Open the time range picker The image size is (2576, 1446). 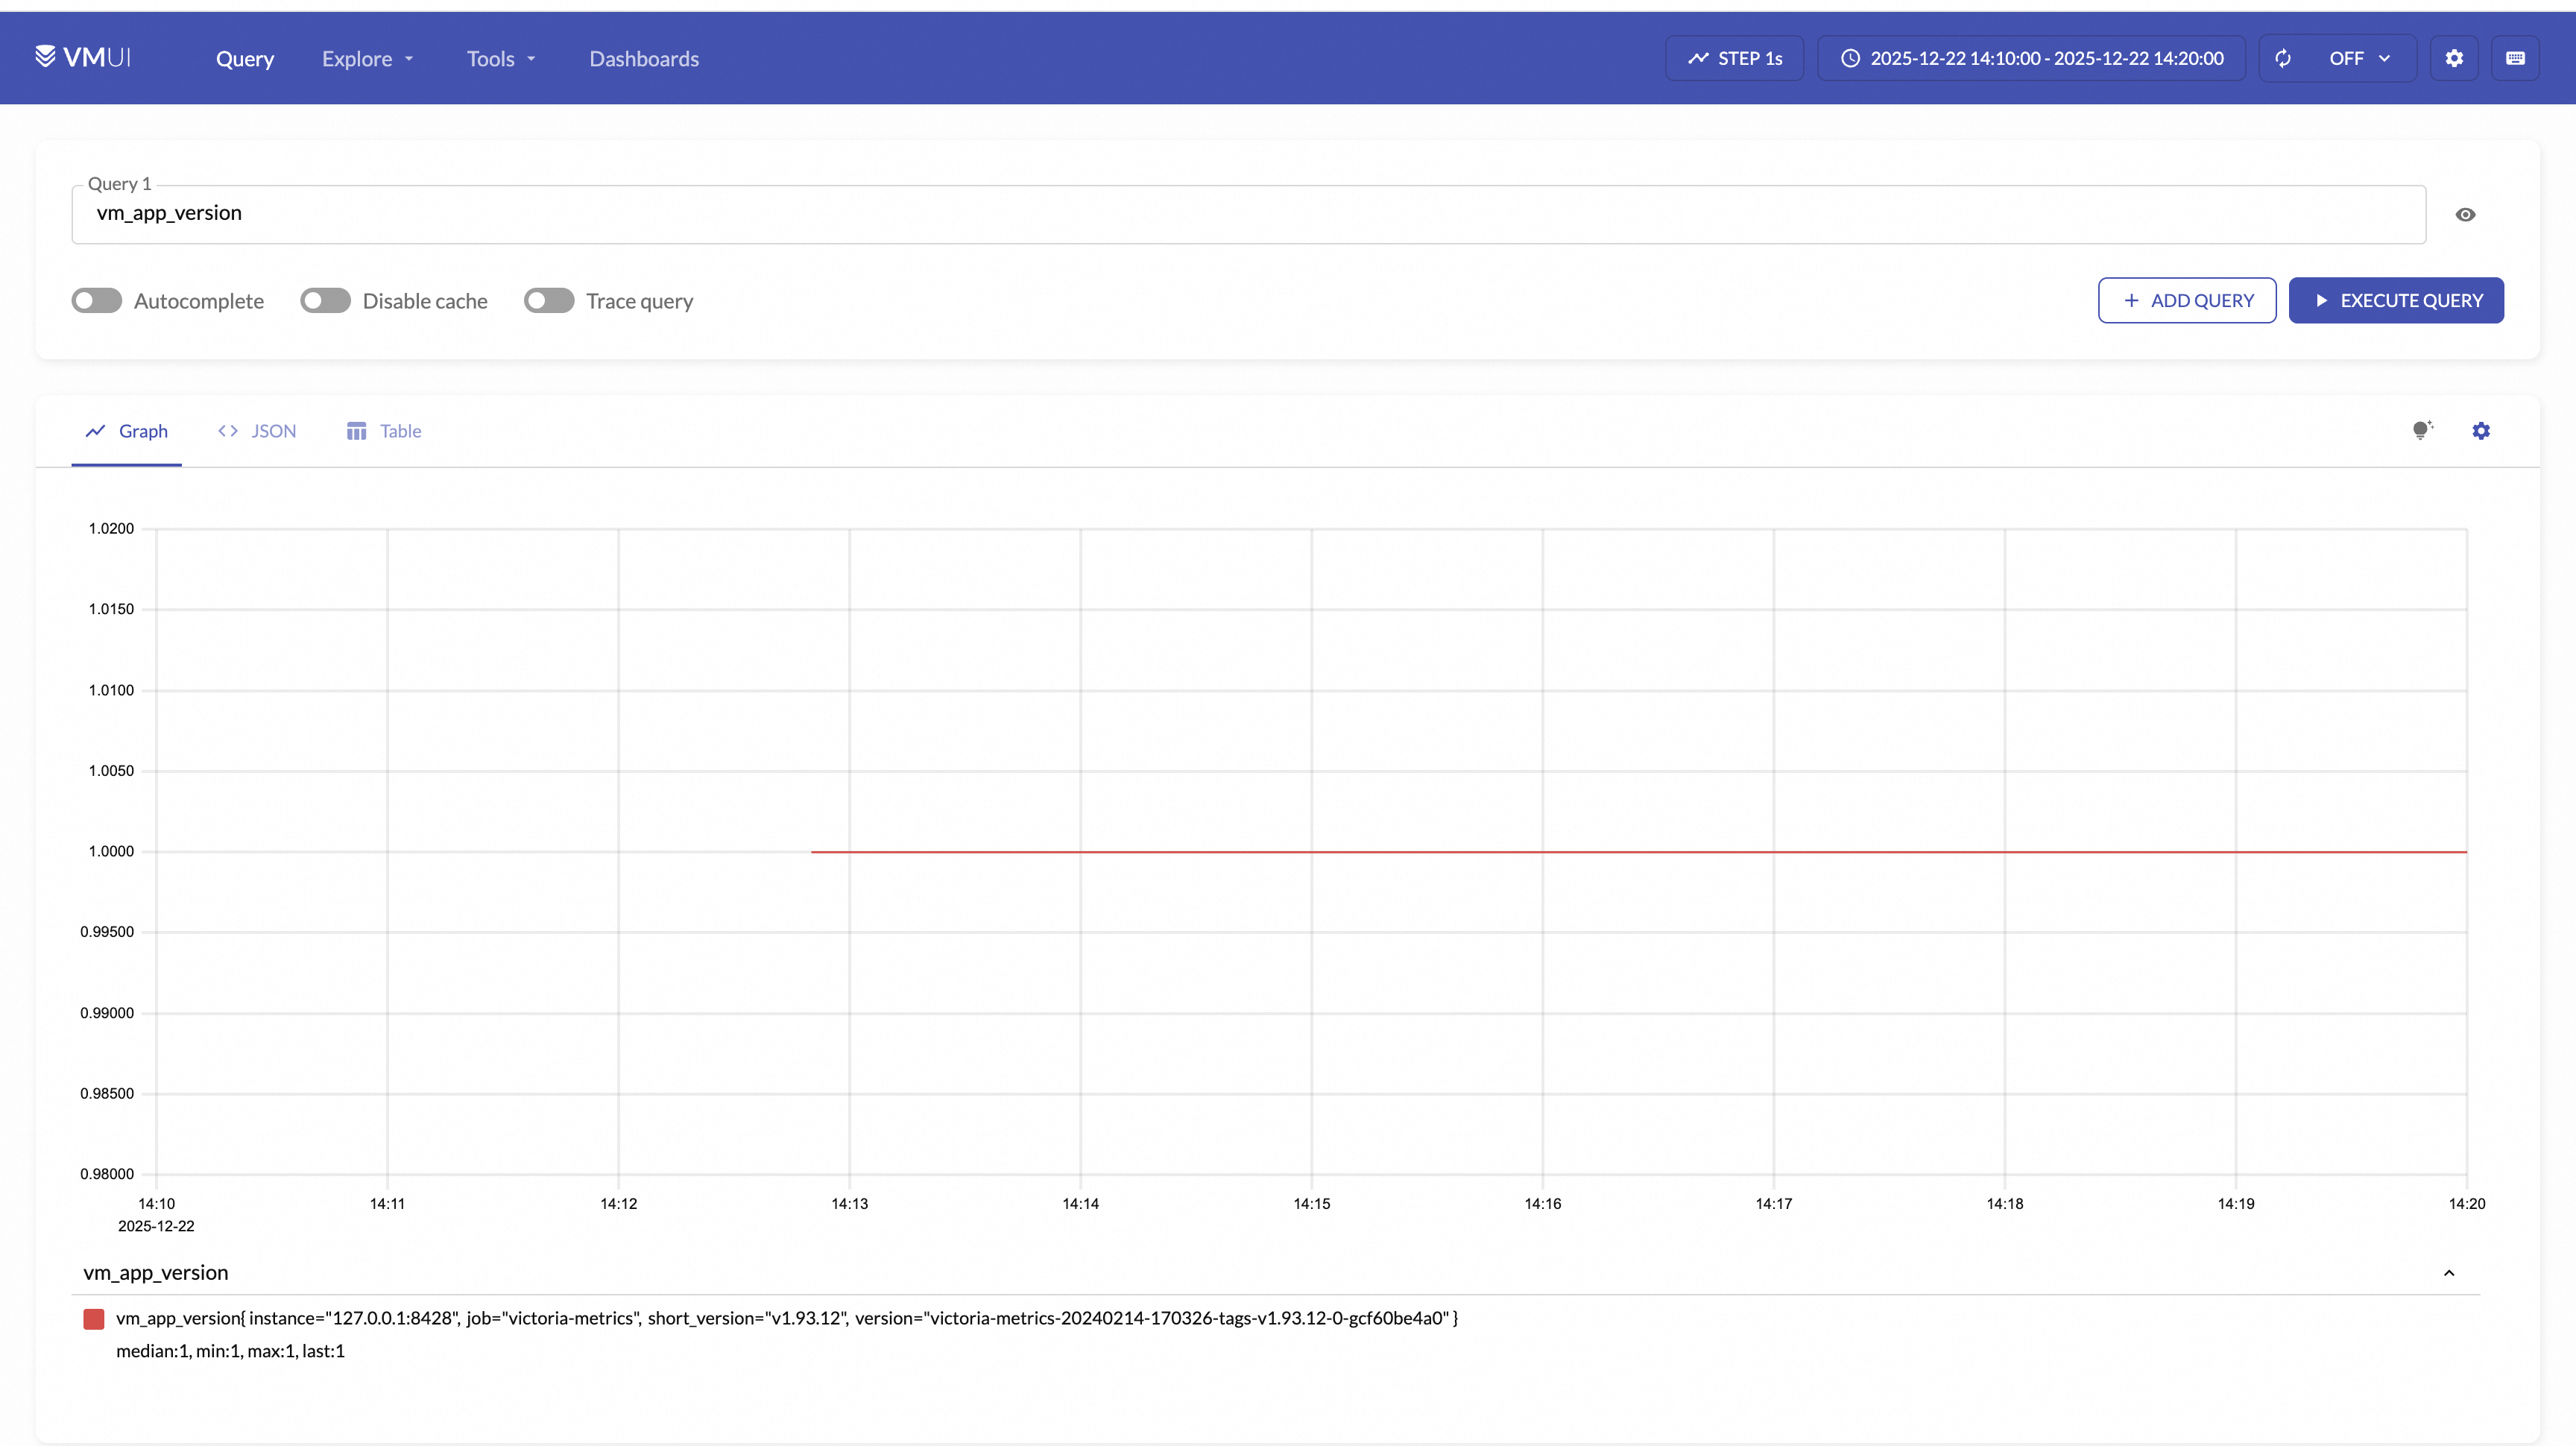(2031, 58)
